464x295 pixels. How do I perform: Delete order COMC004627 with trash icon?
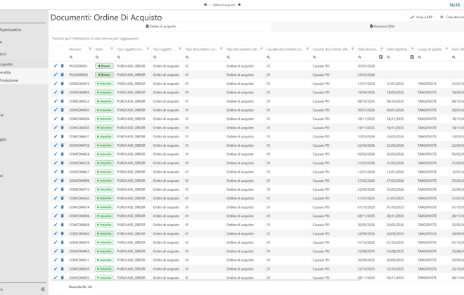coord(62,171)
